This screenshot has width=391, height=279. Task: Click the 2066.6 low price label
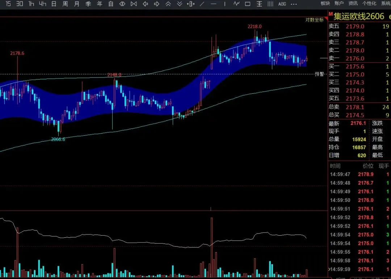(58, 139)
